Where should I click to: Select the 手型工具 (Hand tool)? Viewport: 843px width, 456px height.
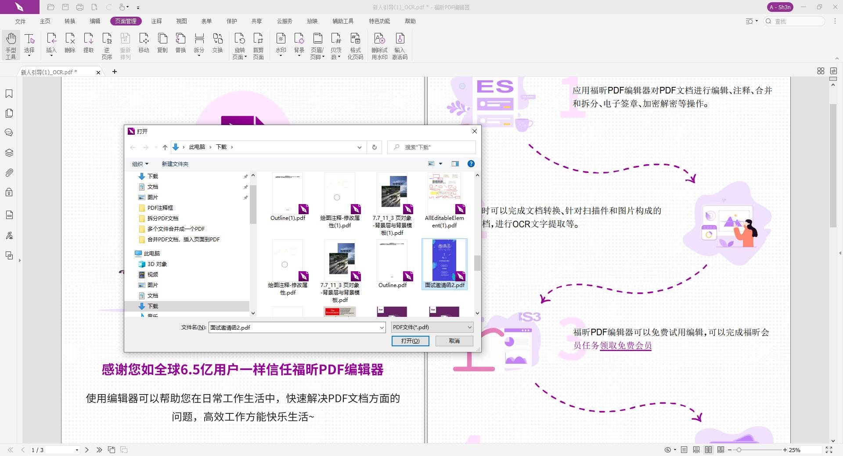[x=11, y=44]
